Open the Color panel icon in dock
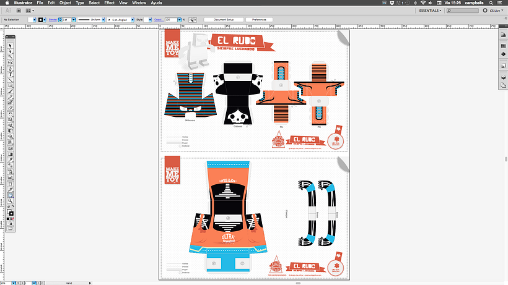 503,35
